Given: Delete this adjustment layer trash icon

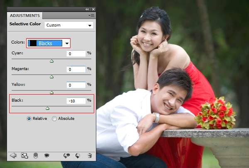Looking at the screenshot, I should (90, 156).
